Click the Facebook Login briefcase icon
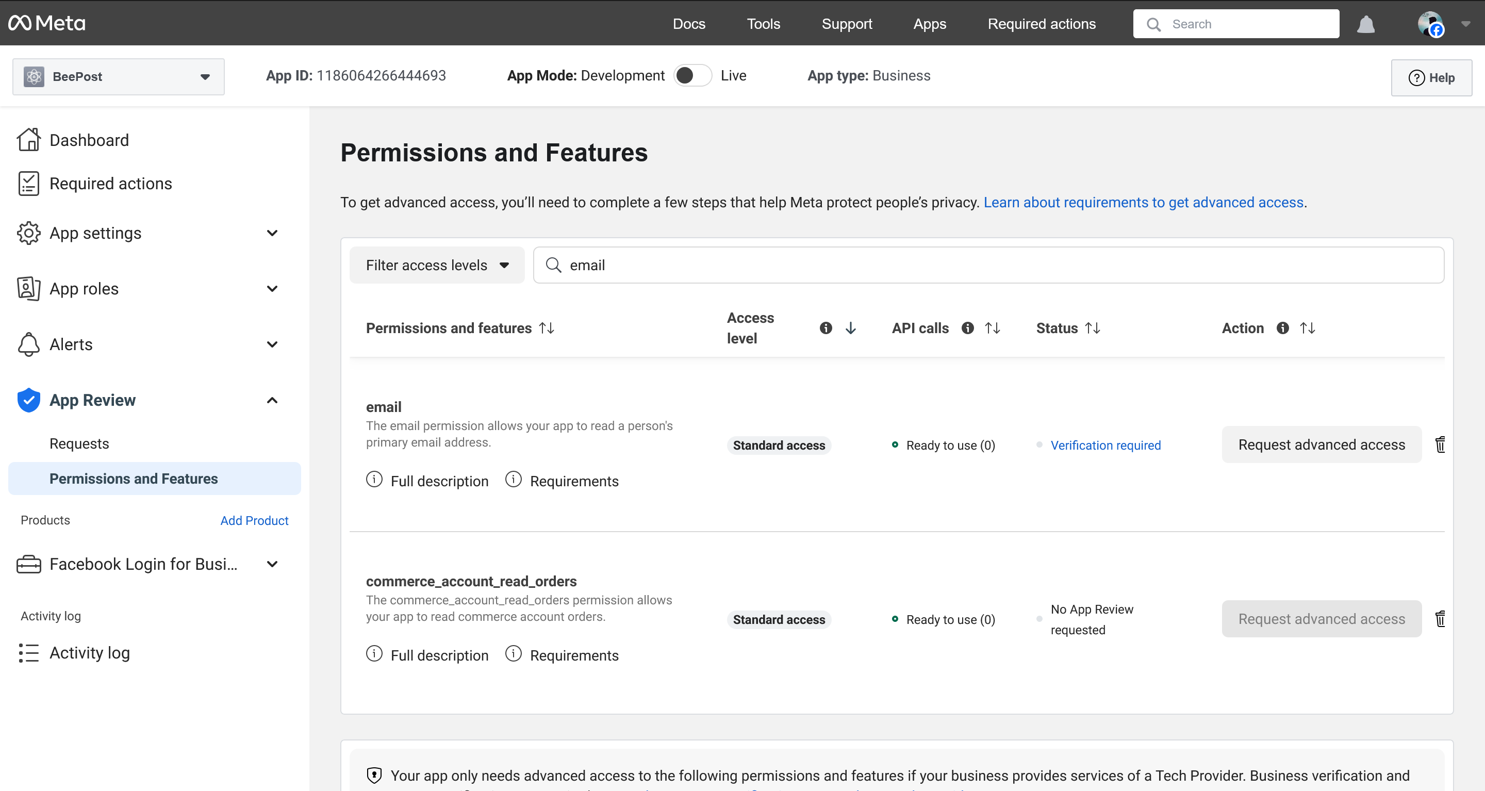Viewport: 1485px width, 791px height. pos(28,564)
